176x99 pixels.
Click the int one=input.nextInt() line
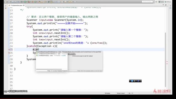(51, 33)
